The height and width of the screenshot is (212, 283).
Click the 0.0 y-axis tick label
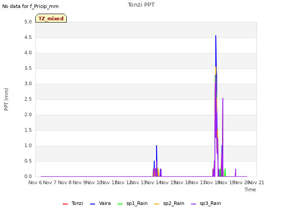pos(28,177)
